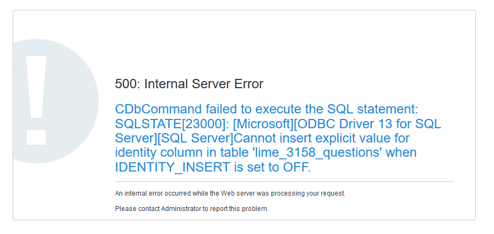Click the horizontal divider line below the error
The image size is (494, 234).
point(284,181)
